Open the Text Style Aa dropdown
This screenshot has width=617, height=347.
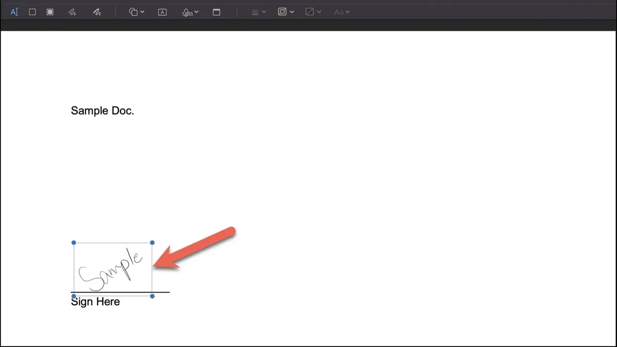point(341,12)
